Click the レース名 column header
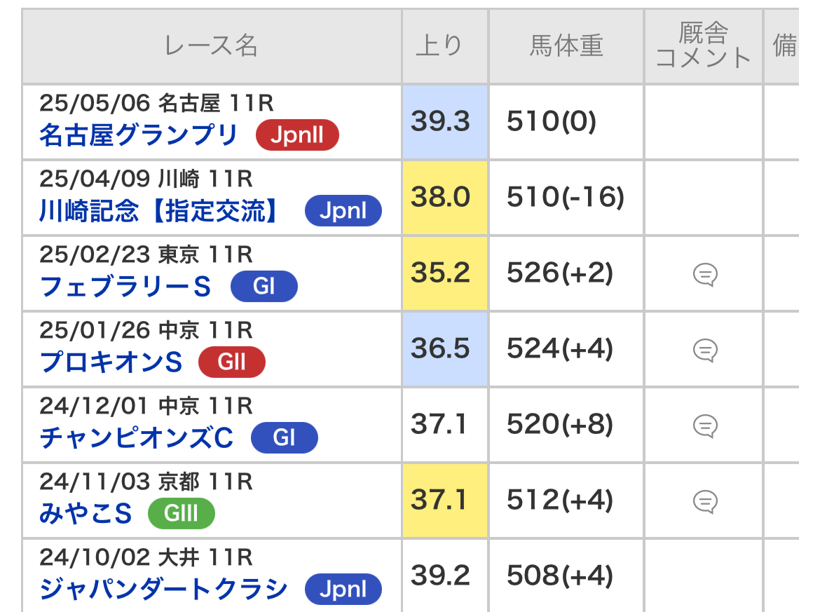Viewport: 820px width, 612px height. (212, 46)
